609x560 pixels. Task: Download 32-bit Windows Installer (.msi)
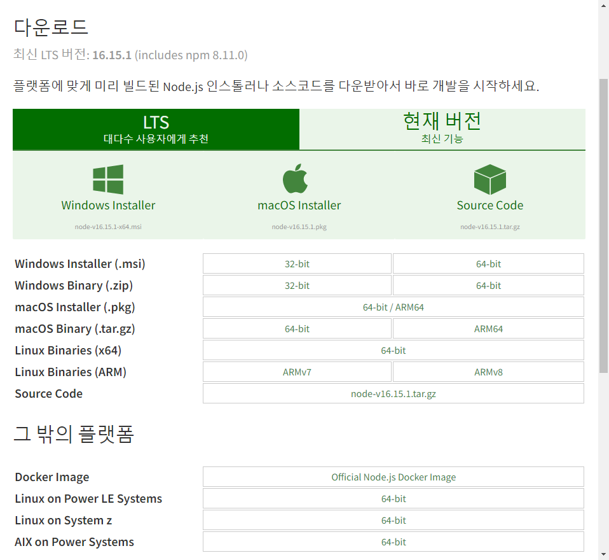point(297,263)
